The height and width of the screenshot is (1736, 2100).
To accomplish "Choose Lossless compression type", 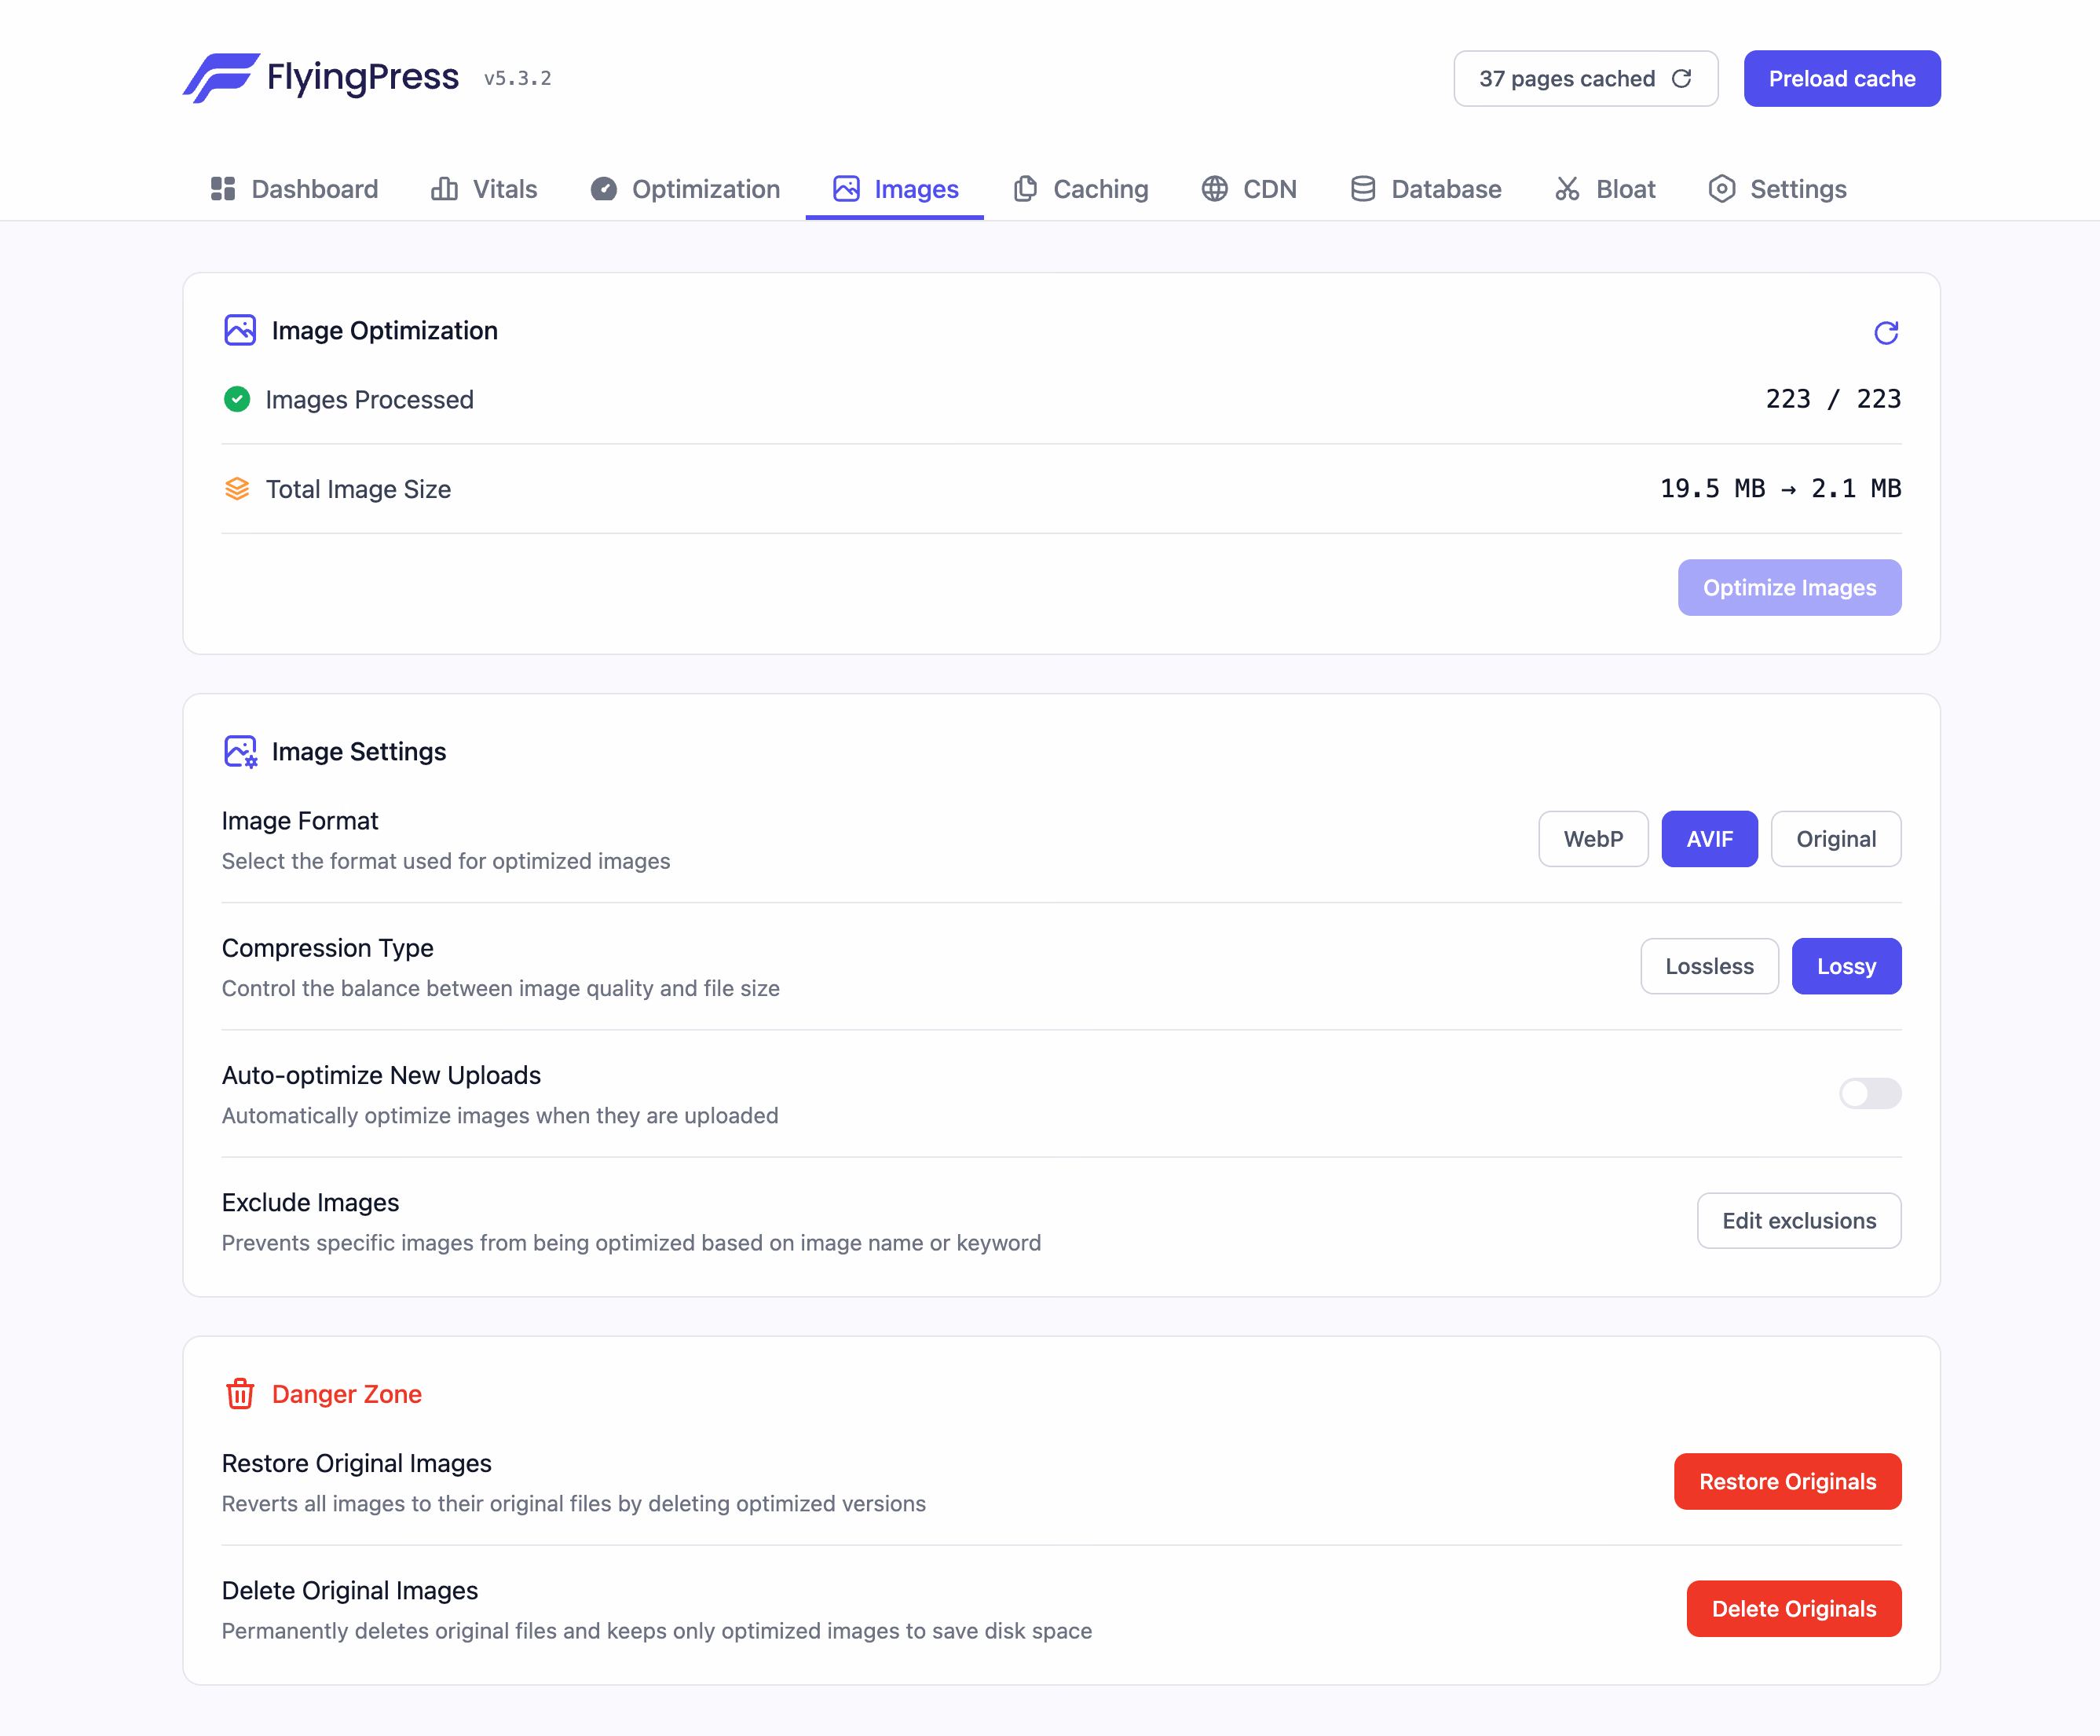I will click(1709, 966).
